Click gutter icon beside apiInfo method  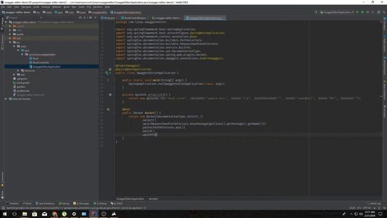110,94
